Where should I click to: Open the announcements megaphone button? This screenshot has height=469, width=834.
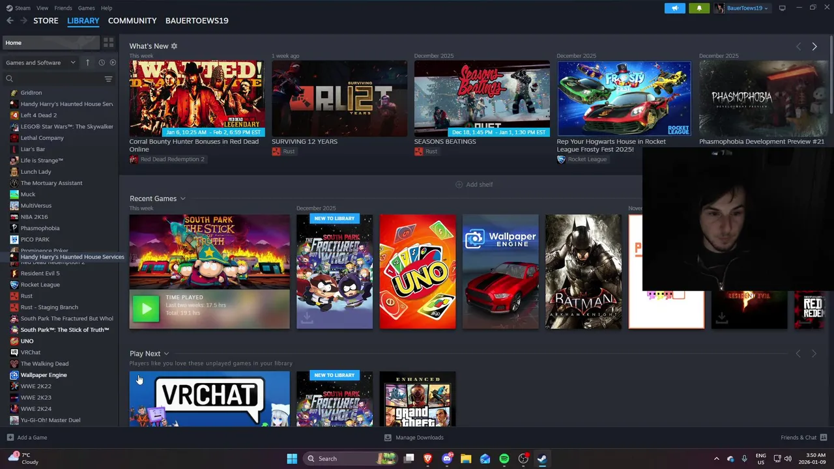[x=675, y=8]
